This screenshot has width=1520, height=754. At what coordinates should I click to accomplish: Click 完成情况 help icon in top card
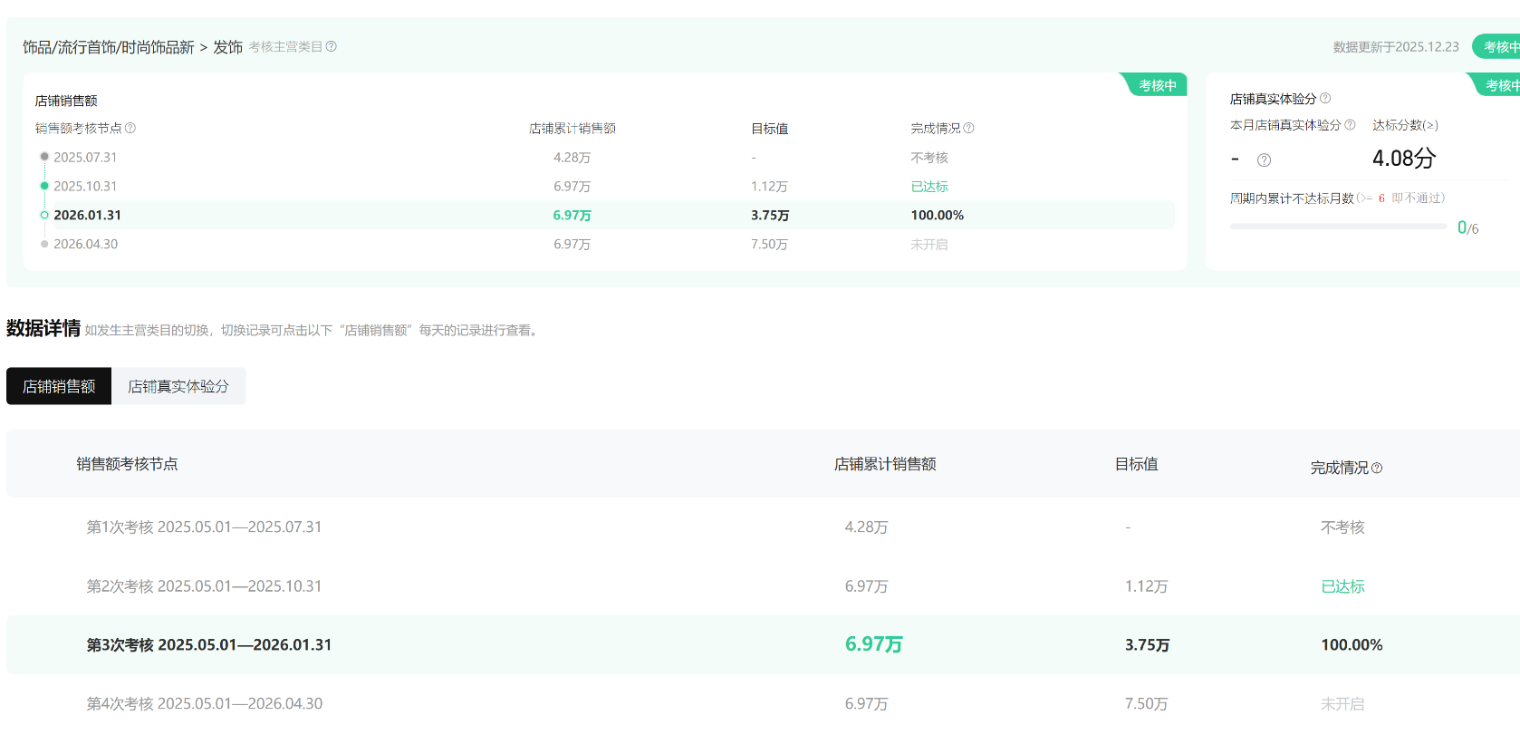click(x=969, y=128)
